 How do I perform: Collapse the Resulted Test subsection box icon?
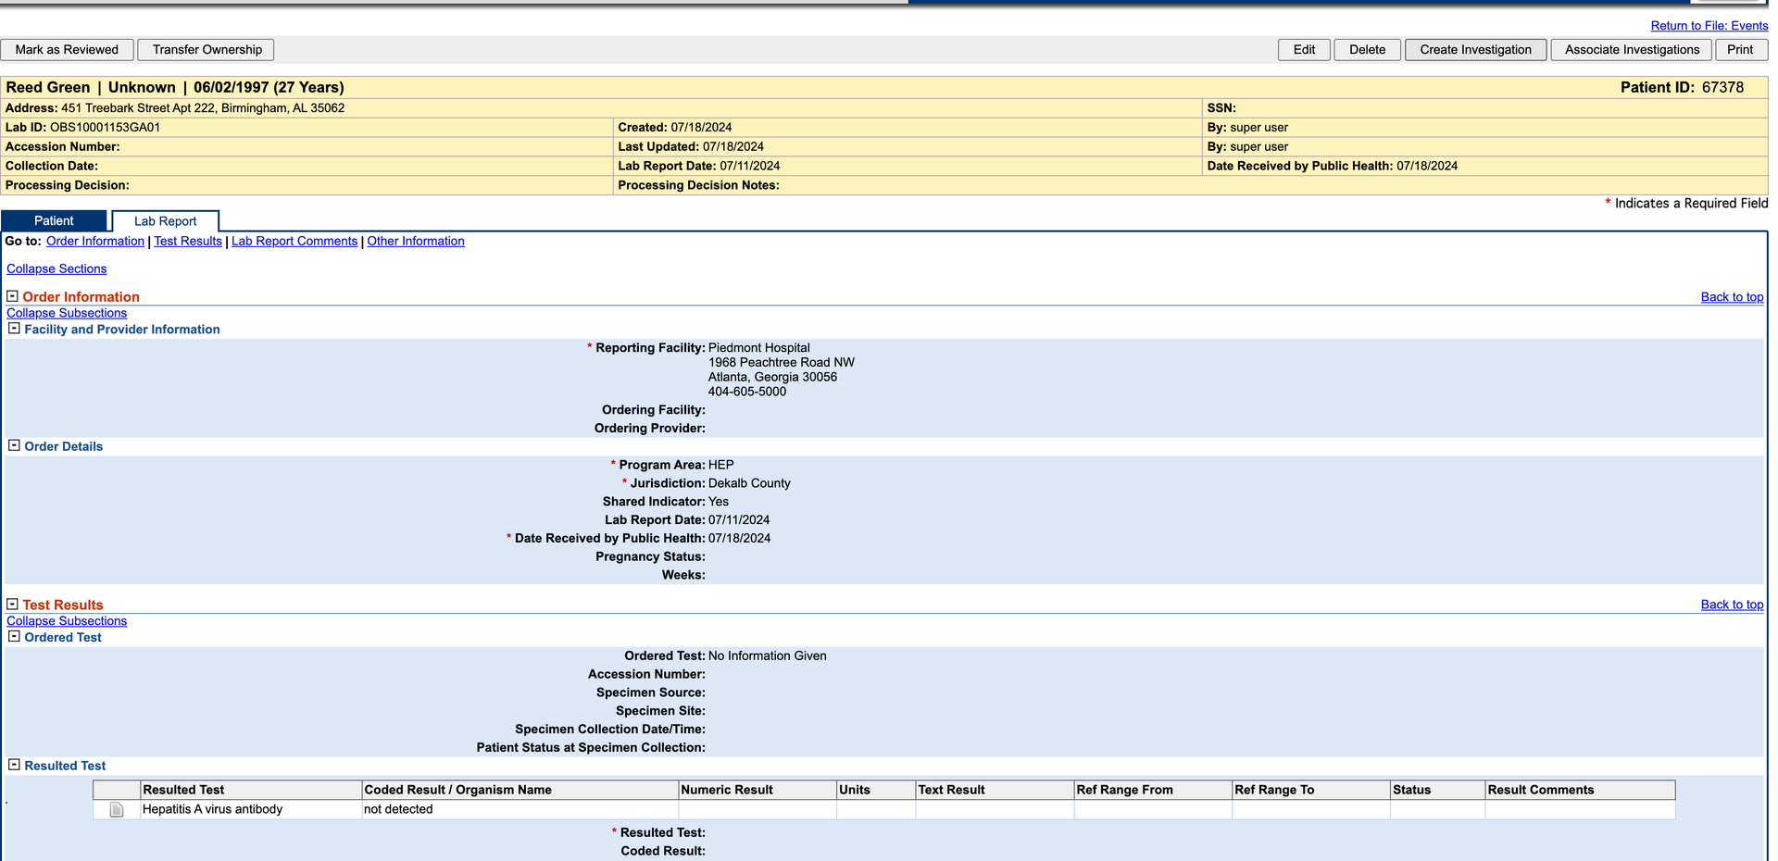click(13, 764)
